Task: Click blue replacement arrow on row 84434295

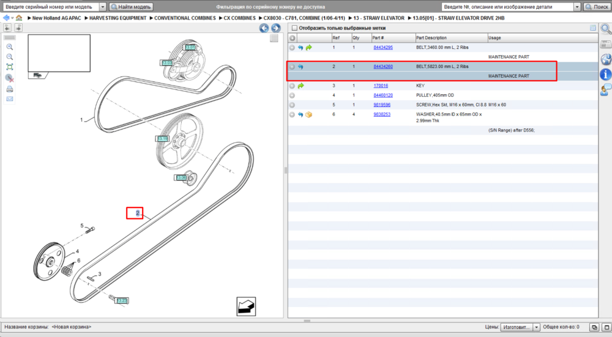Action: point(300,48)
